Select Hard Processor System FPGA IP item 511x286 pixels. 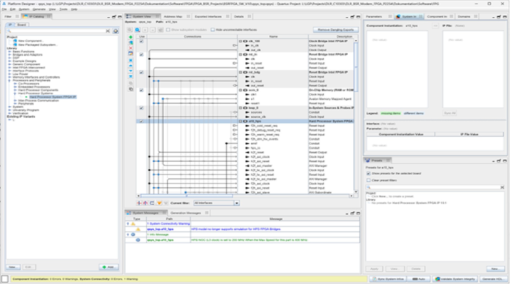(53, 97)
